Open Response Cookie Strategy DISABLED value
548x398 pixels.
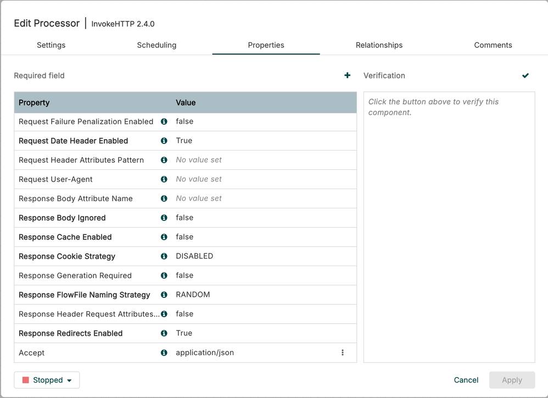click(194, 256)
